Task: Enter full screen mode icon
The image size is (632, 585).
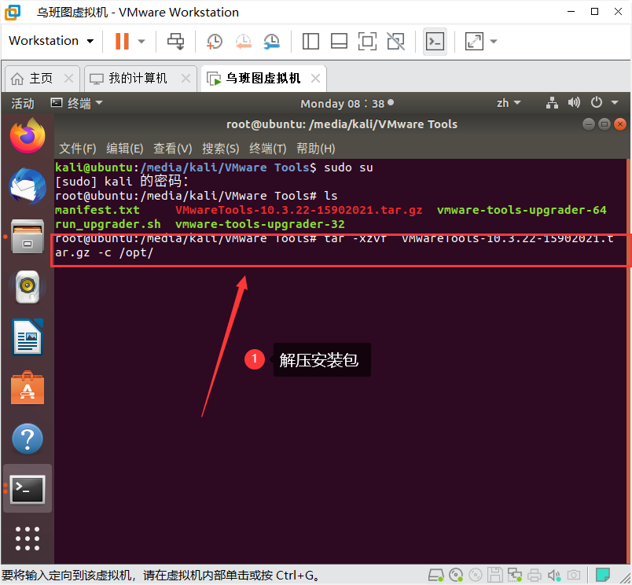Action: pos(367,41)
